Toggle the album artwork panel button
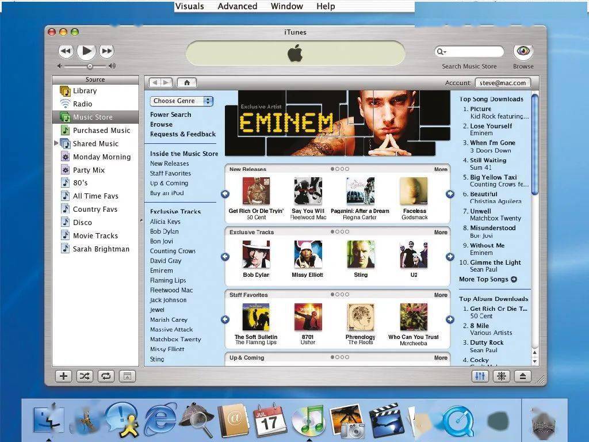Screen dimensions: 589x442 [x=127, y=376]
